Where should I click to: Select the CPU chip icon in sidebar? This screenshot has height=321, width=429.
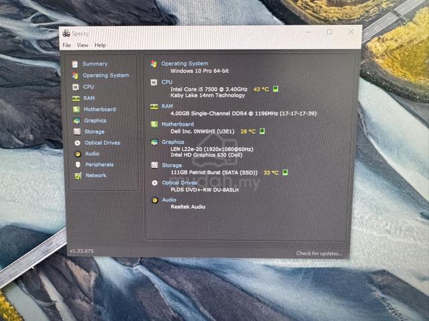pyautogui.click(x=76, y=87)
